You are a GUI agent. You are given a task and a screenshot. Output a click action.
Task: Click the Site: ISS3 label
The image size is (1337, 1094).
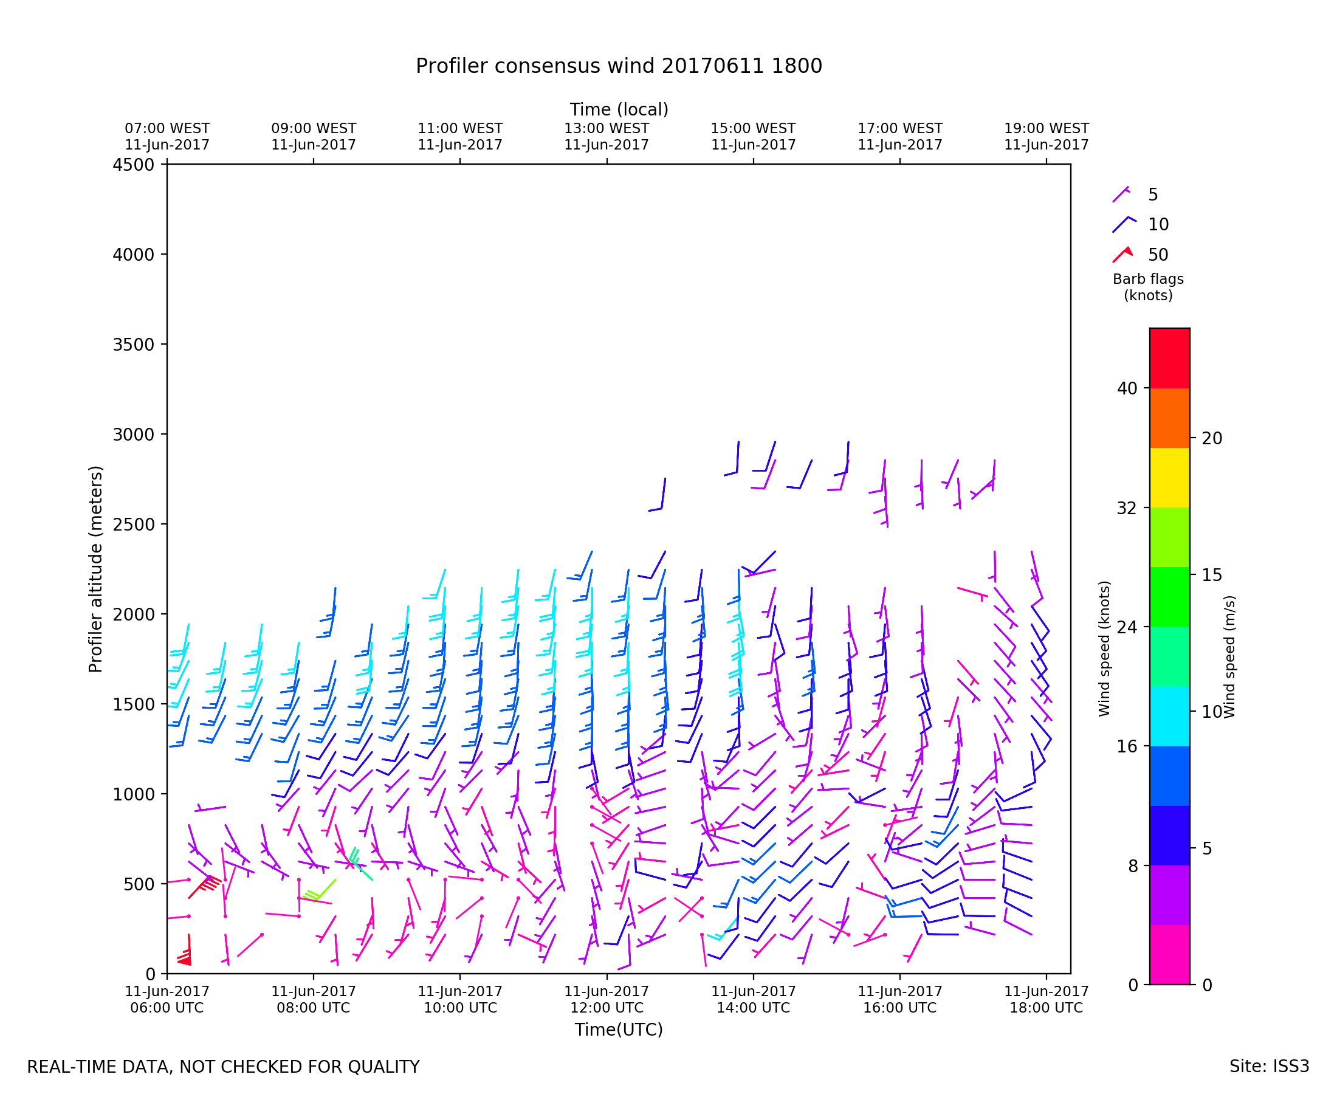tap(1269, 1066)
